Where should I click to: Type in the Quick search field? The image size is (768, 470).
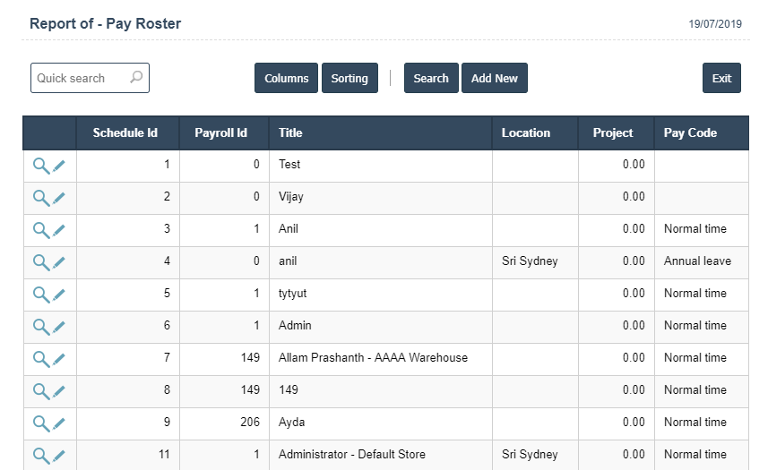[x=81, y=78]
